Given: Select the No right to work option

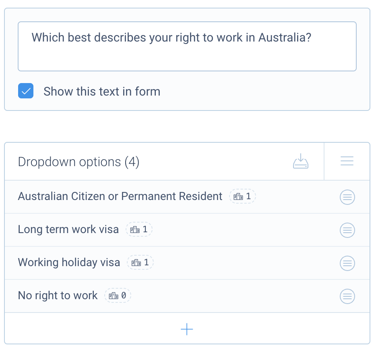Looking at the screenshot, I should (57, 296).
